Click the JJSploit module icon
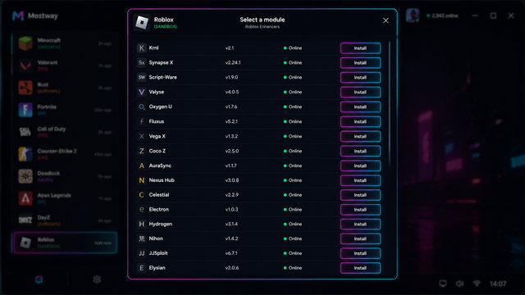 [142, 253]
